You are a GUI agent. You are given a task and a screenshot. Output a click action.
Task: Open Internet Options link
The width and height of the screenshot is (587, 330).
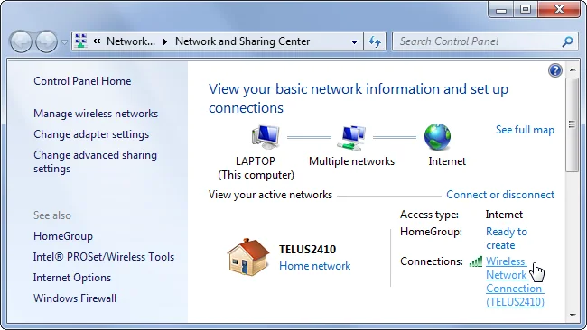72,278
